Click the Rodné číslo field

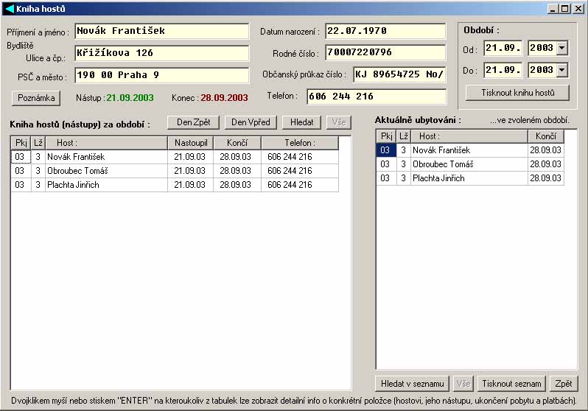(x=385, y=52)
